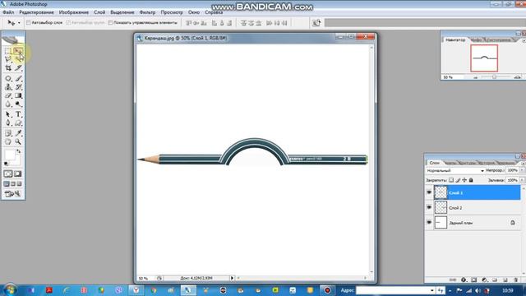The image size is (526, 296).
Task: Toggle lock image pixels brush icon
Action: pyautogui.click(x=458, y=180)
